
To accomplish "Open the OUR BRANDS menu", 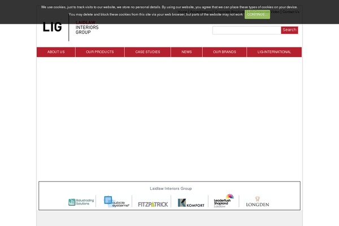I will coord(224,52).
